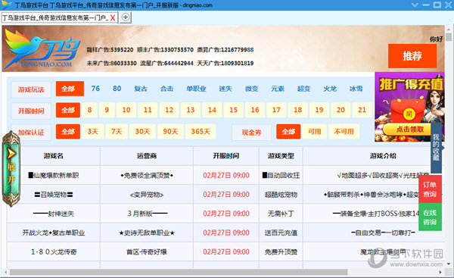Filter game type by 元素
This screenshot has height=278, width=454.
click(x=278, y=89)
